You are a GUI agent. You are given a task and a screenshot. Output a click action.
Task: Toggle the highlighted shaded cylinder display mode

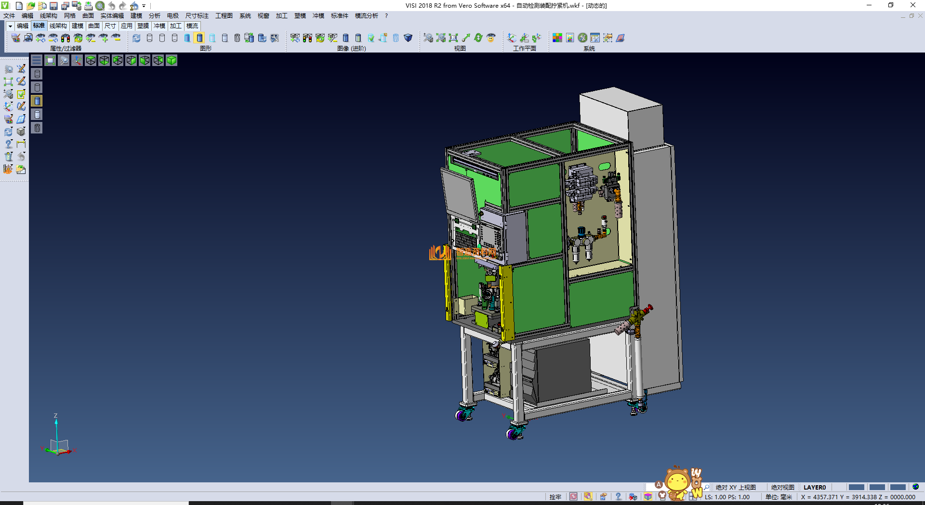coord(199,38)
